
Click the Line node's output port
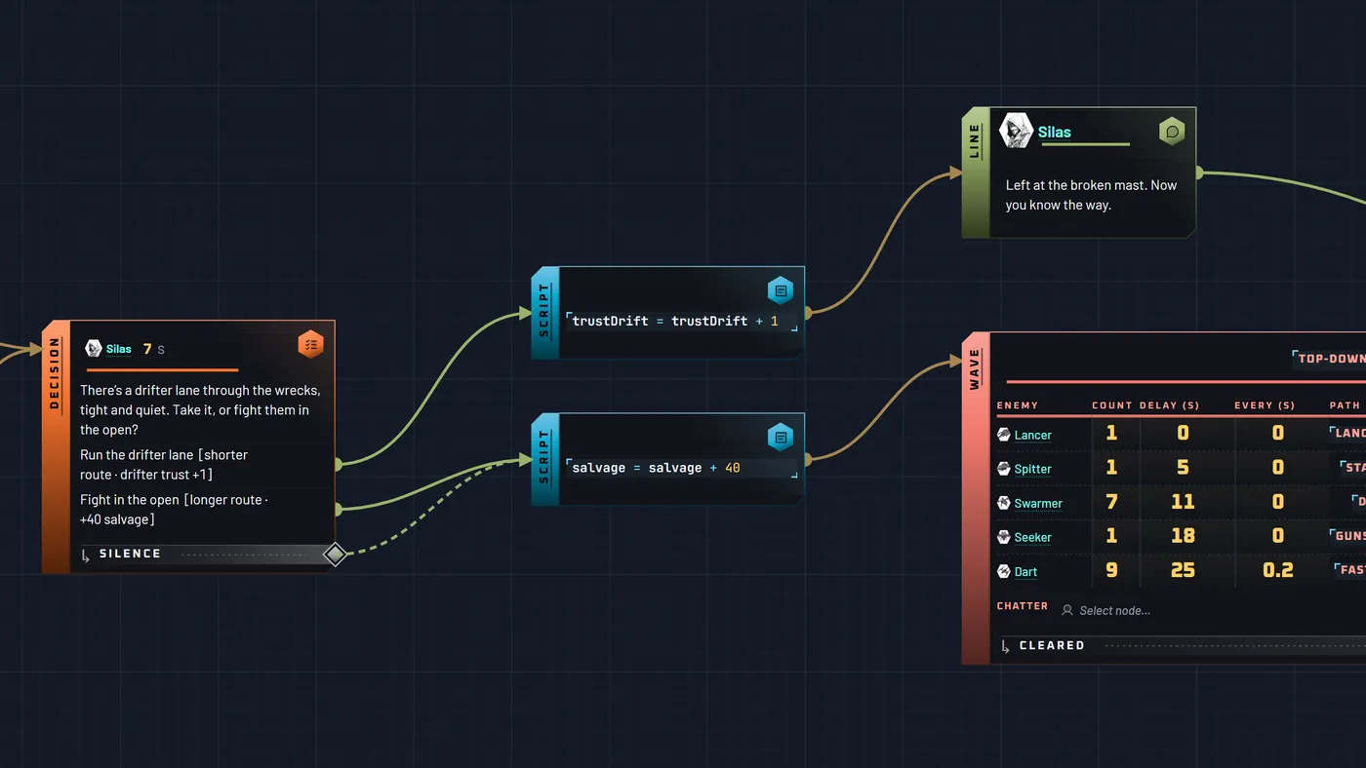(1199, 173)
